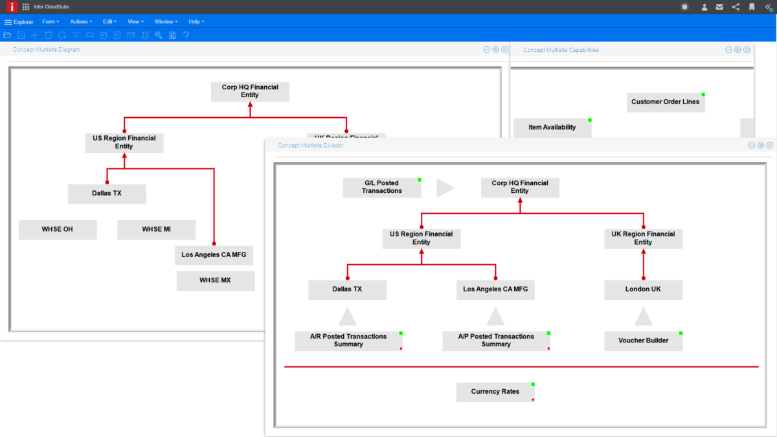Select the Concept Multisite Diagram window title
The width and height of the screenshot is (777, 437).
point(47,50)
